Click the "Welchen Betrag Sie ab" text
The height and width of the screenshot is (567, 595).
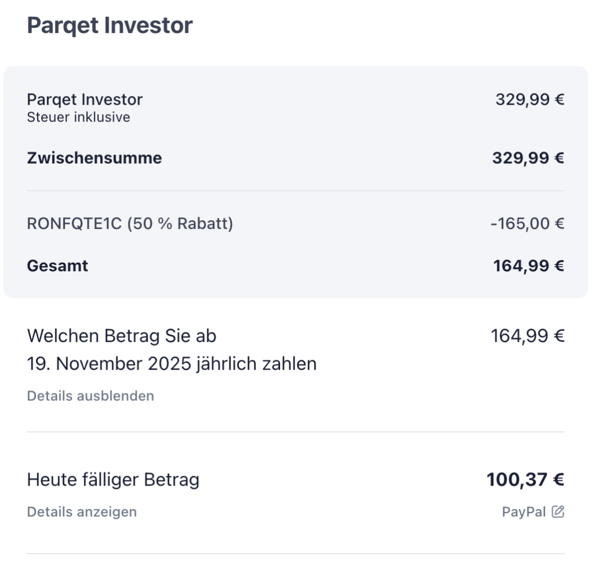[x=121, y=336]
